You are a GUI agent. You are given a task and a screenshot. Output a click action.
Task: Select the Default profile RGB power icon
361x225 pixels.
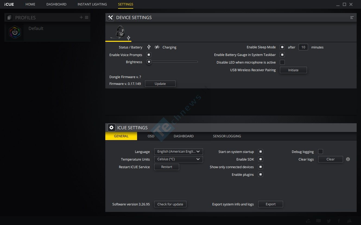coord(15,32)
